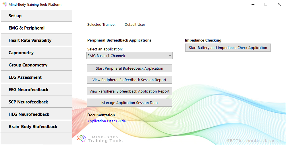Go to Brain-Body Biofeedback tab
The width and height of the screenshot is (286, 145).
(36, 127)
